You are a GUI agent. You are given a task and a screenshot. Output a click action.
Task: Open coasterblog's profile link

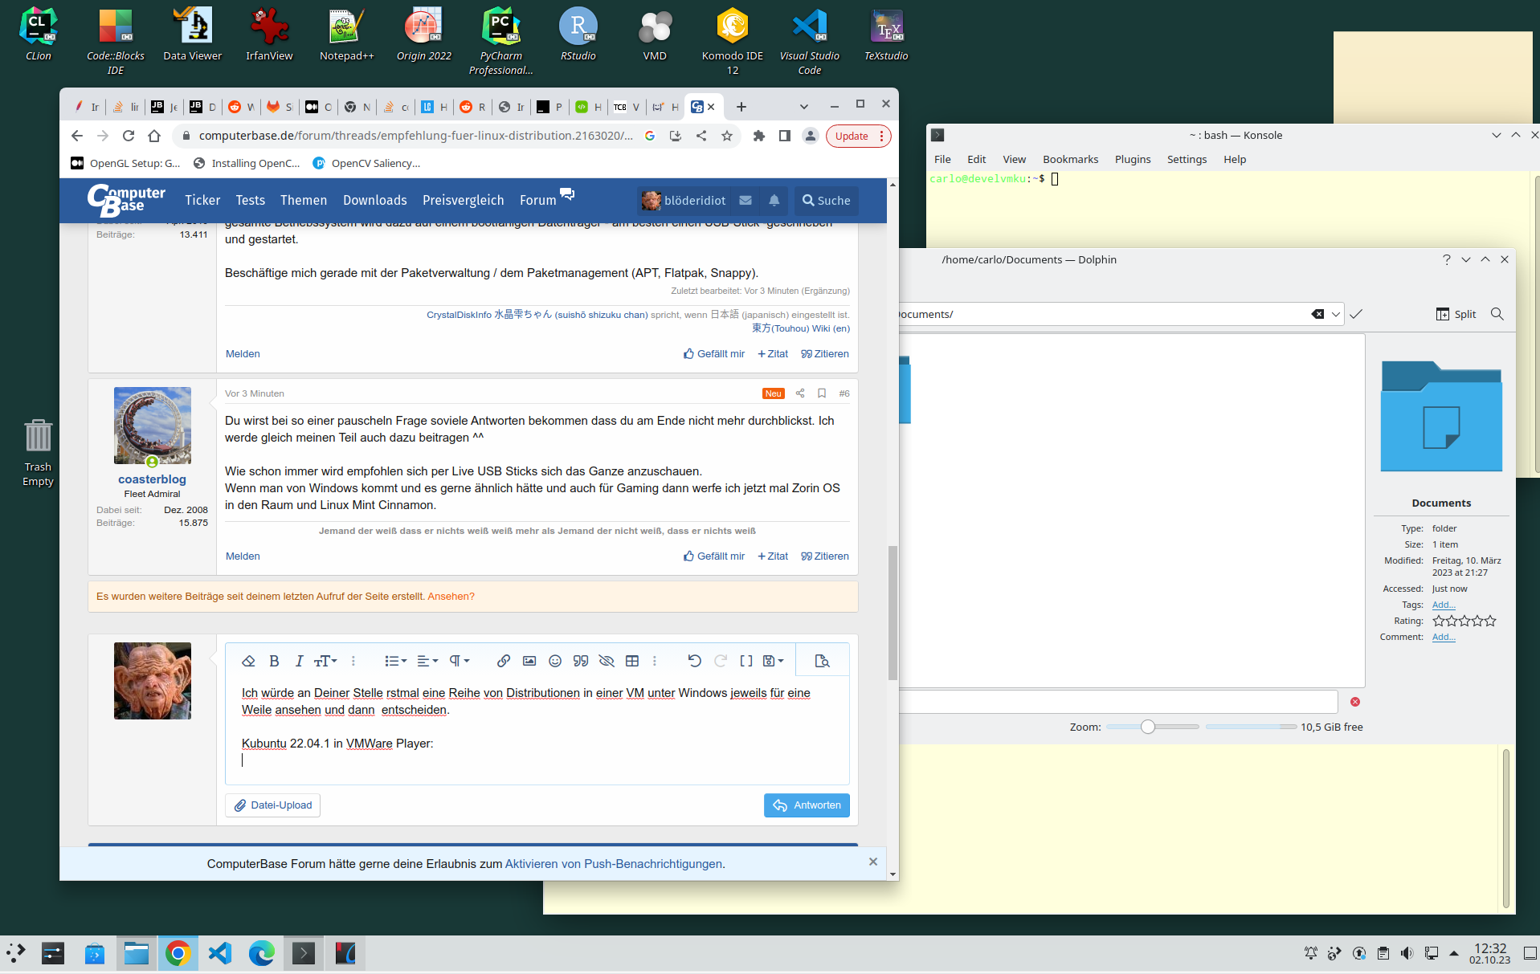[152, 479]
